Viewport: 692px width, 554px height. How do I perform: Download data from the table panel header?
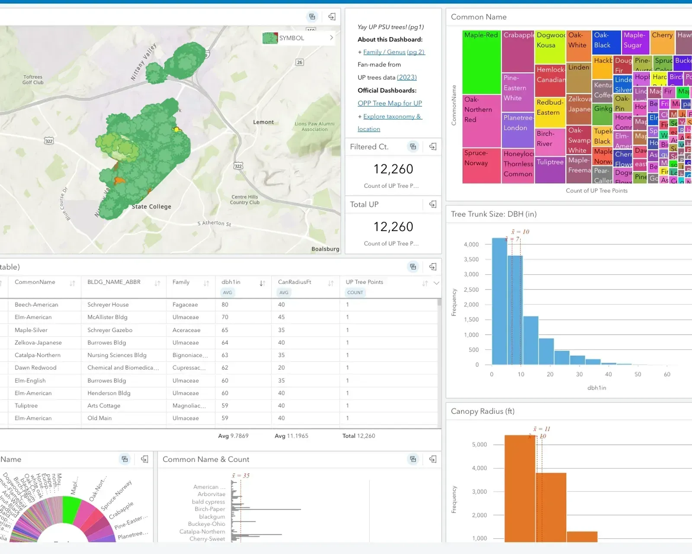click(x=432, y=267)
